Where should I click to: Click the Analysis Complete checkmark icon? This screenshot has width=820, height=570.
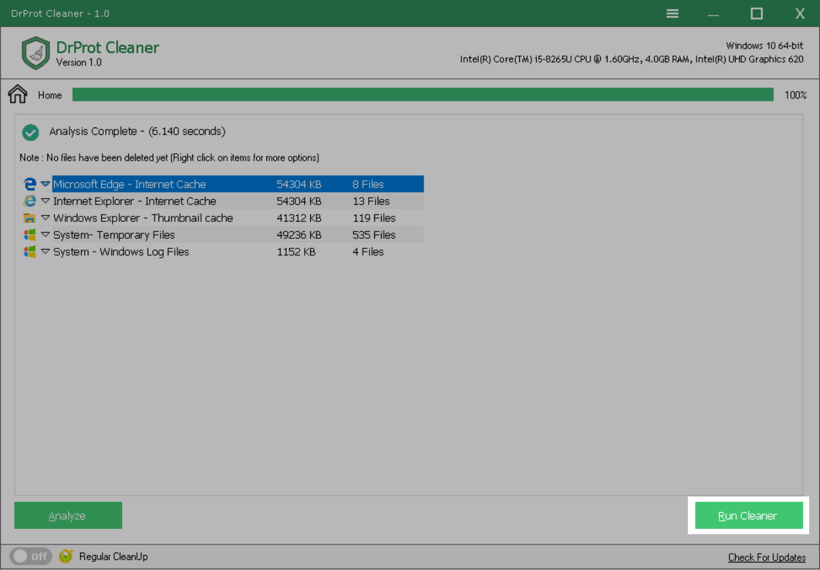30,132
